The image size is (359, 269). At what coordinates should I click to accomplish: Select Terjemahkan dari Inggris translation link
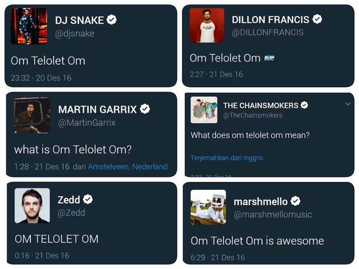[x=227, y=158]
